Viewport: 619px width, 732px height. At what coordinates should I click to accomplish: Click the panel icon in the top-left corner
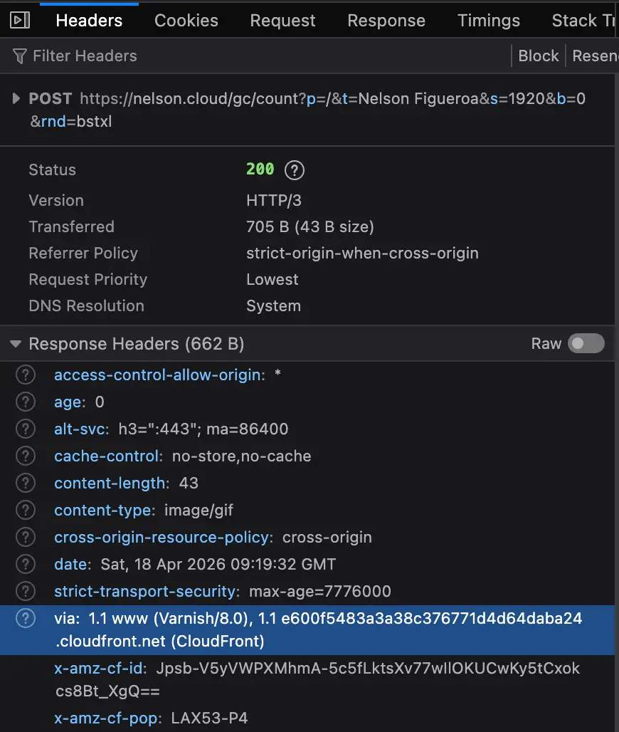click(x=20, y=20)
